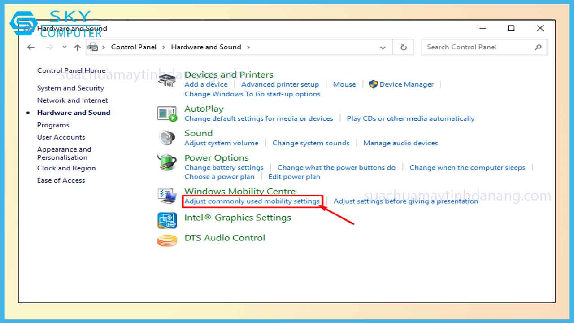Image resolution: width=574 pixels, height=323 pixels.
Task: Select System and Security in sidebar
Action: pos(70,88)
